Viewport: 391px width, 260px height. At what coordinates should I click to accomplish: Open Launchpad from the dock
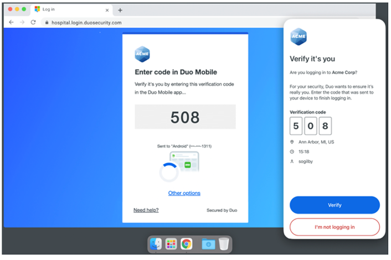pos(171,244)
